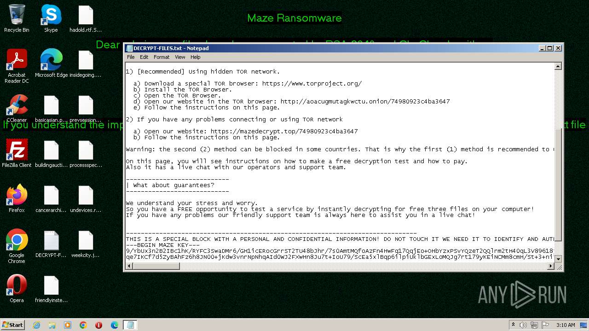Screen dimensions: 589x331
Task: Click the BEGIN MAZE KEY line
Action: pyautogui.click(x=163, y=245)
